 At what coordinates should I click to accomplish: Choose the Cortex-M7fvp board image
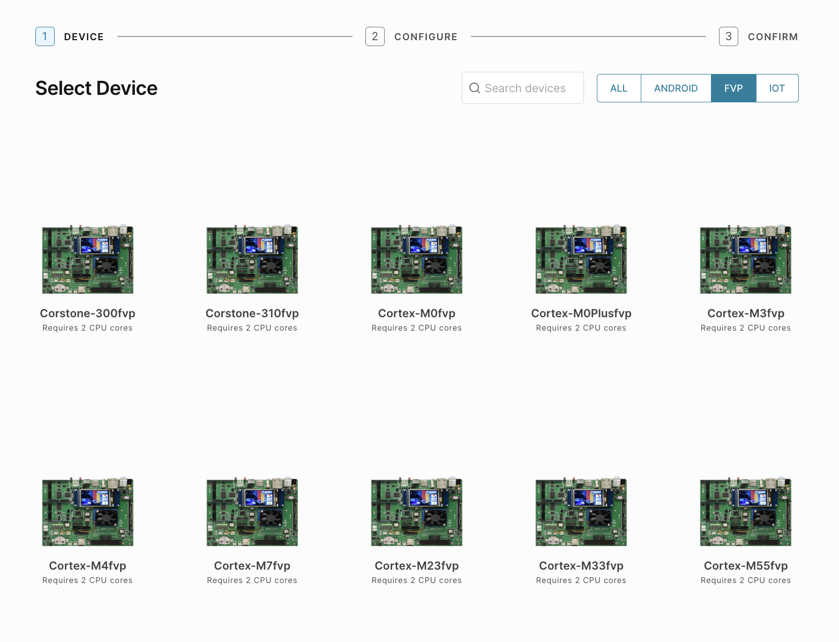pos(252,511)
